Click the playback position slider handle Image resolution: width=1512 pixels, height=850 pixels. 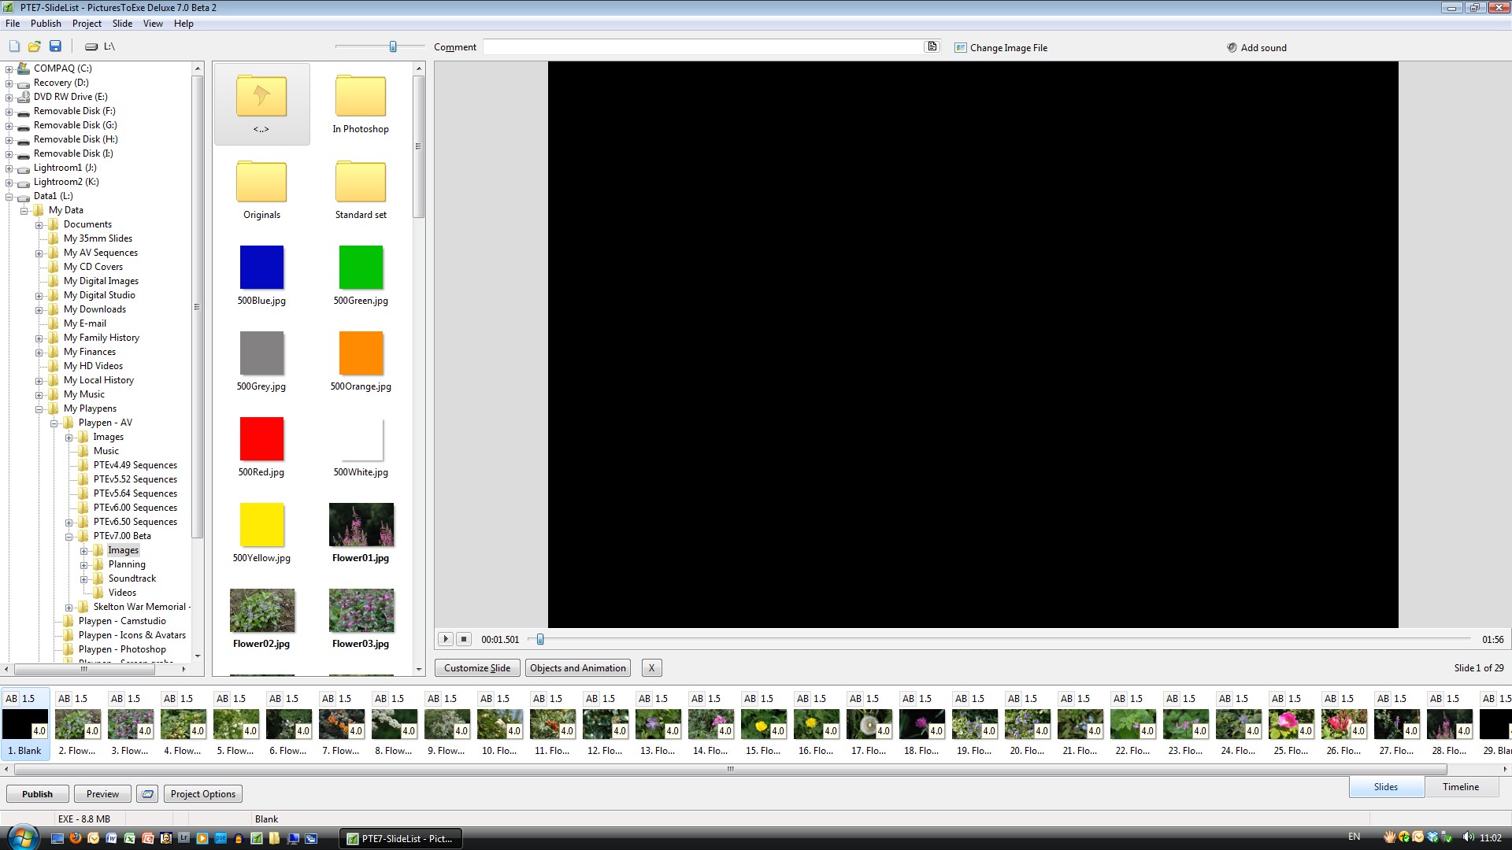click(540, 640)
